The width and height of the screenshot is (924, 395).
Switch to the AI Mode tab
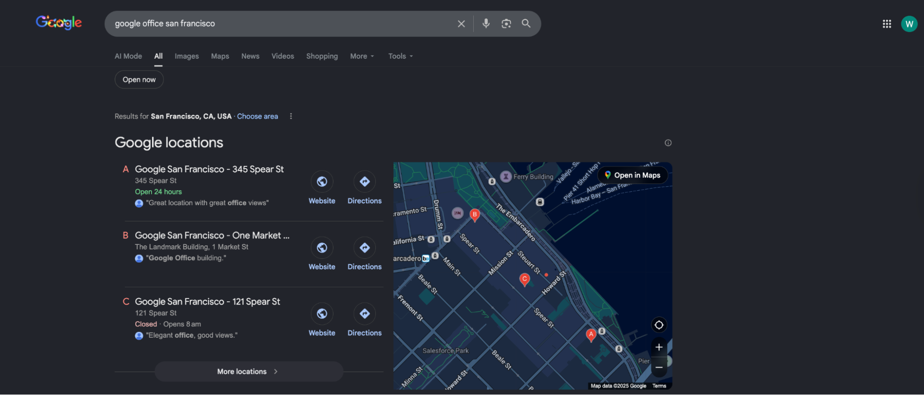(x=128, y=56)
